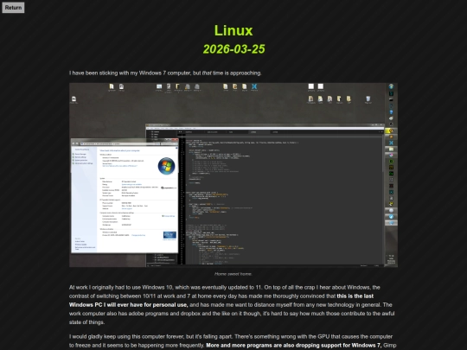Select the date "2026-03-25"
This screenshot has width=467, height=350.
tap(233, 49)
